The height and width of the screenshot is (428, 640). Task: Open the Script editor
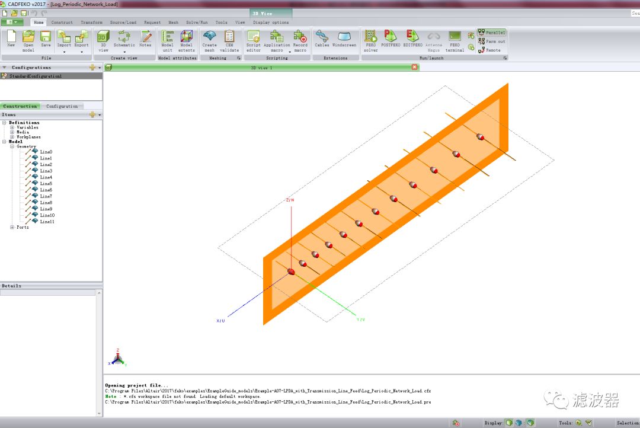coord(254,41)
